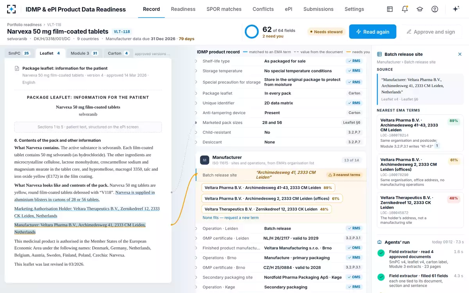Click the Batch release site record row
Screen dimensions: 469x293
[281, 175]
